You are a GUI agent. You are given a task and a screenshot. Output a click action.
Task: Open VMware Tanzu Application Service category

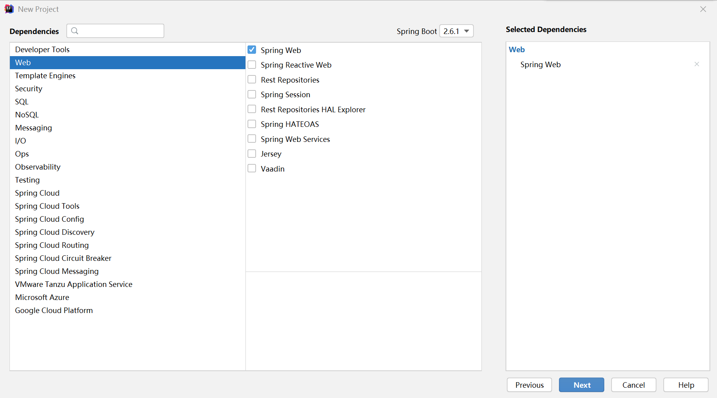point(127,284)
